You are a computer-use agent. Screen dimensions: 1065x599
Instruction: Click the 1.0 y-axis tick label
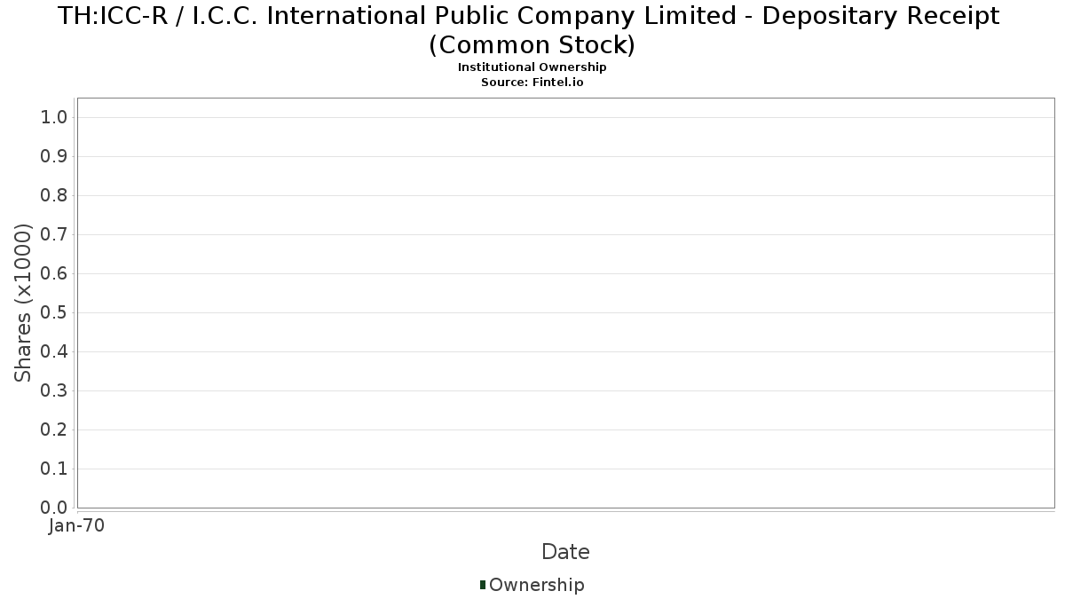tap(55, 118)
